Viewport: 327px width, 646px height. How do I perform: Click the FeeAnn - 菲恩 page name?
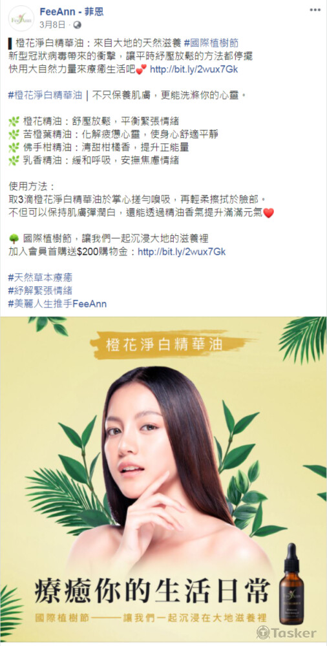(71, 12)
